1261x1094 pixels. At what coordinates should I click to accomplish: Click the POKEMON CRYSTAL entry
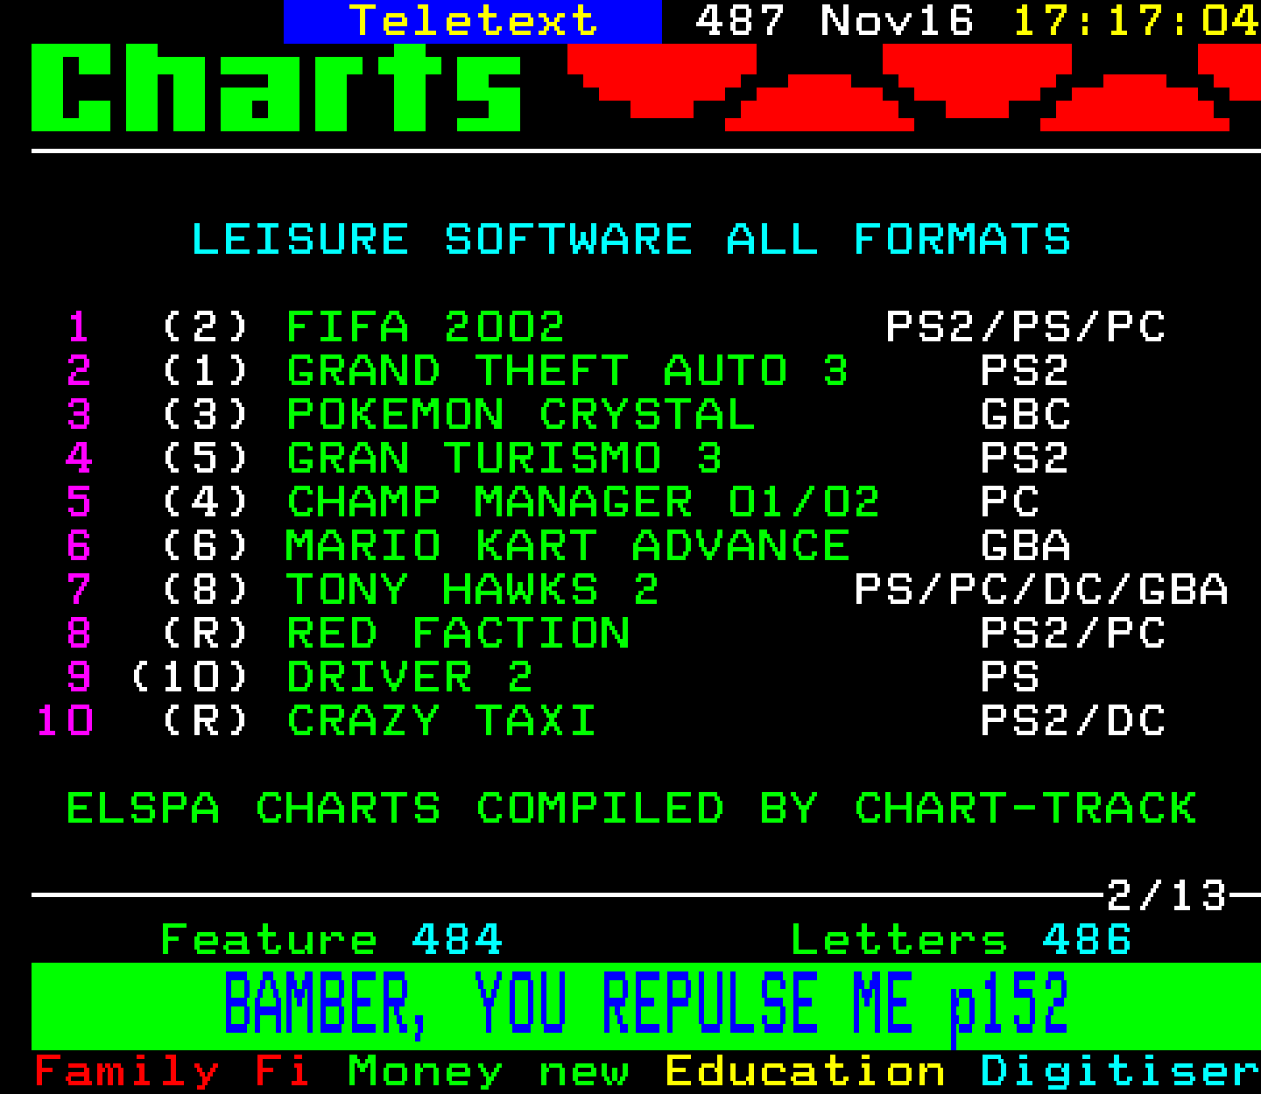(520, 415)
